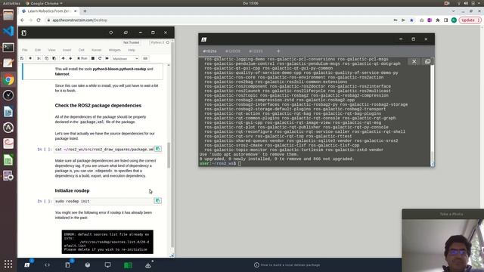Click the terminal vertical scrollbar
This screenshot has width=484, height=272.
click(432, 112)
